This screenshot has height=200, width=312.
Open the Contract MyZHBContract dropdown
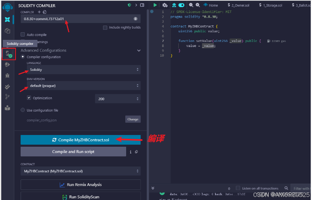[x=81, y=171]
